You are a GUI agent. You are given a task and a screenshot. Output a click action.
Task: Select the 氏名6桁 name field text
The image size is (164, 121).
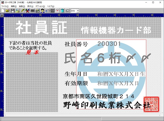tap(108, 58)
